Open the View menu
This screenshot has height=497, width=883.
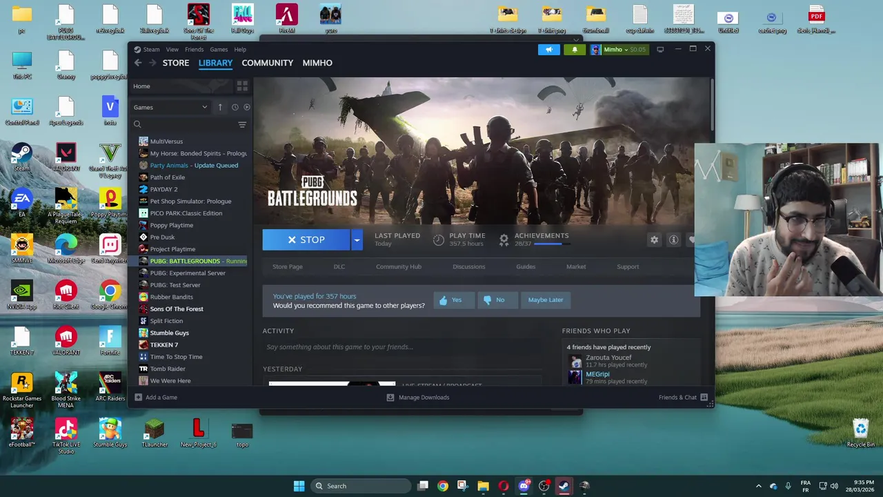tap(172, 50)
